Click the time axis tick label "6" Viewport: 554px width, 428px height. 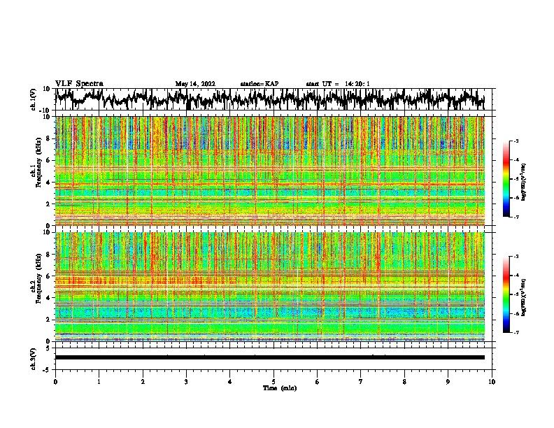coord(318,382)
